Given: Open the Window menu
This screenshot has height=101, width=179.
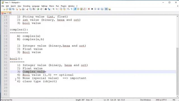Looking at the screenshot, I should (x=71, y=6).
